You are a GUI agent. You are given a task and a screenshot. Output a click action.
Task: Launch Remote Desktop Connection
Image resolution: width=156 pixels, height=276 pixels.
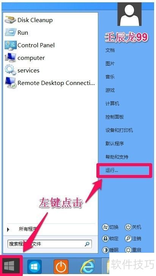50,83
